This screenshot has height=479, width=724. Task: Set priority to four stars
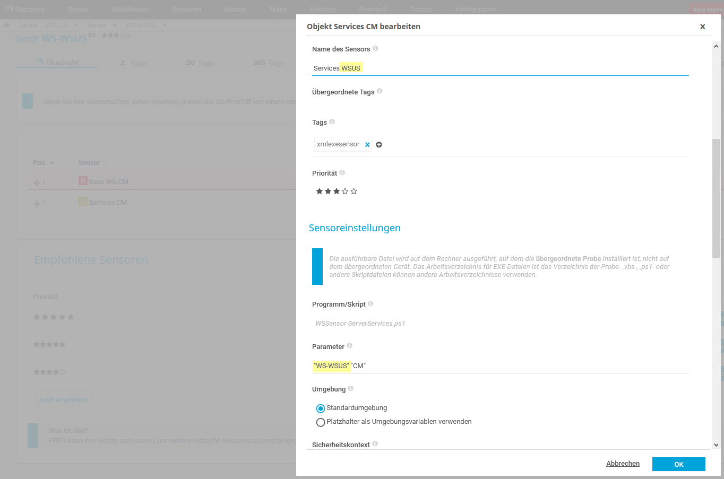345,191
